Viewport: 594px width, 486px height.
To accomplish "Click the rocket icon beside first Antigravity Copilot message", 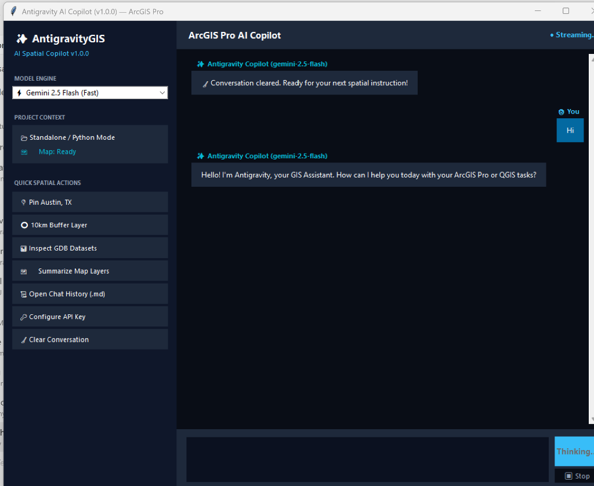I will click(200, 64).
